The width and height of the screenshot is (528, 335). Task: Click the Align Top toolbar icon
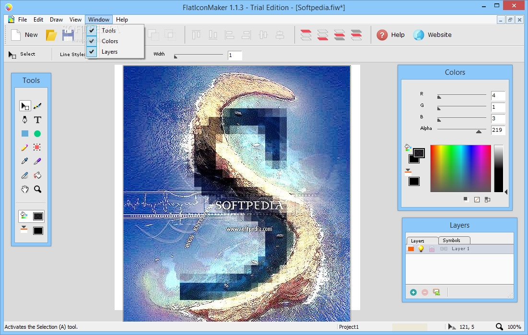pyautogui.click(x=196, y=35)
